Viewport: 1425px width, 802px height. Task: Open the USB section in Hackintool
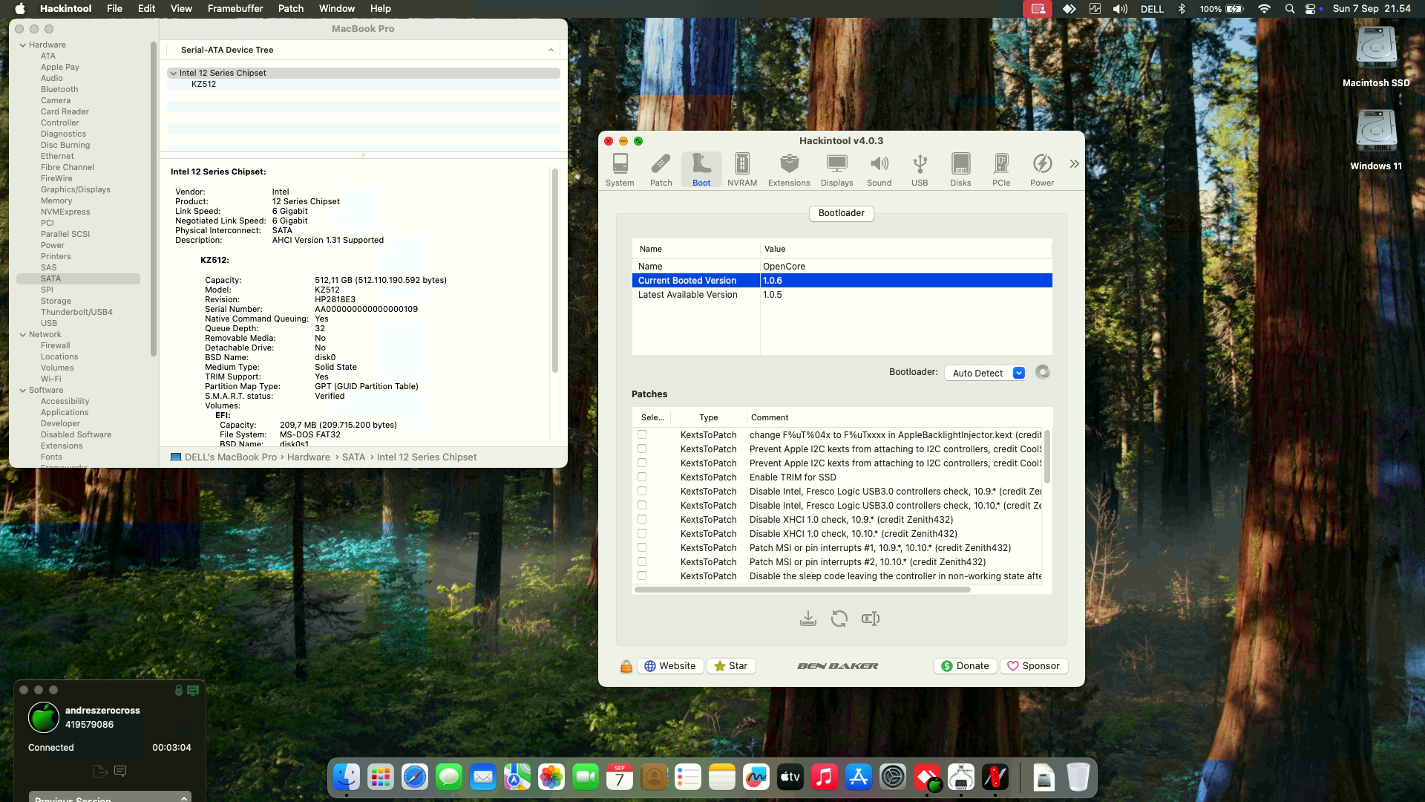(x=920, y=169)
